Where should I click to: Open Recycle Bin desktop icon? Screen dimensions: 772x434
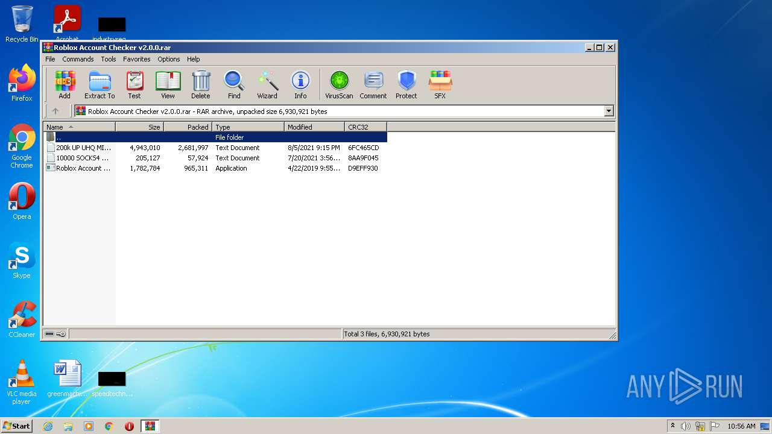coord(22,24)
